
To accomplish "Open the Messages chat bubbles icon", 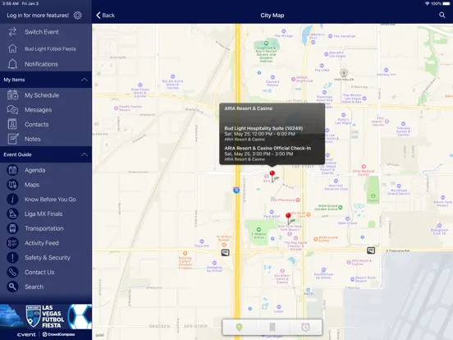I will [x=12, y=110].
